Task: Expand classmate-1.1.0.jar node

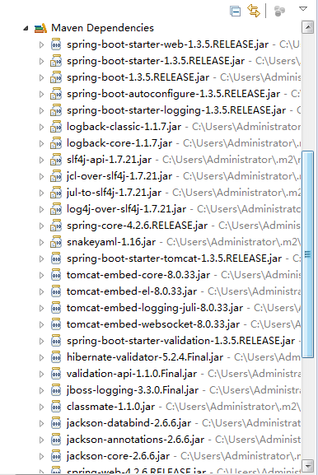Action: click(41, 407)
